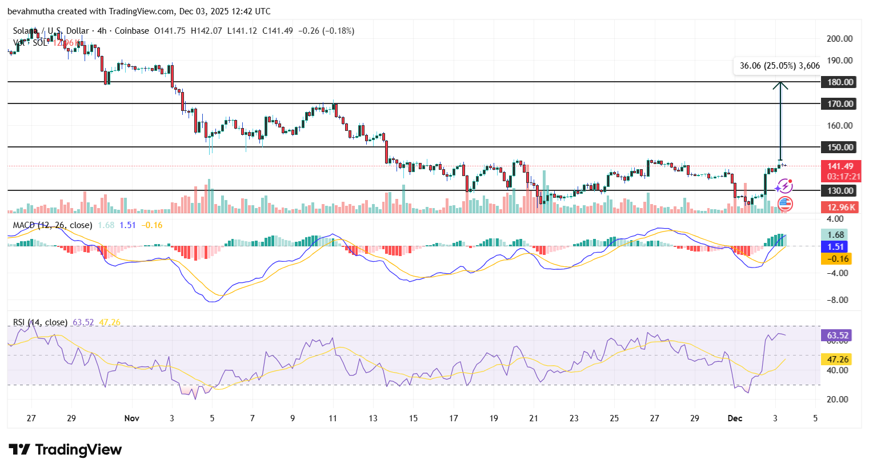Click the yellow RSI average label 47.26
This screenshot has width=869, height=471.
837,360
